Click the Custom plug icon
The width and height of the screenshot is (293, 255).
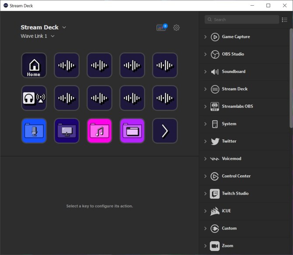coord(215,228)
